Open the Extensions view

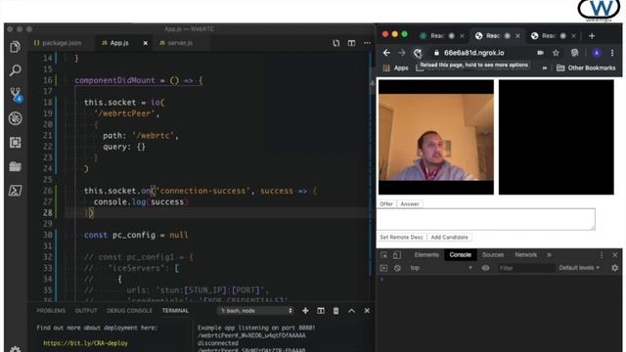pos(16,143)
